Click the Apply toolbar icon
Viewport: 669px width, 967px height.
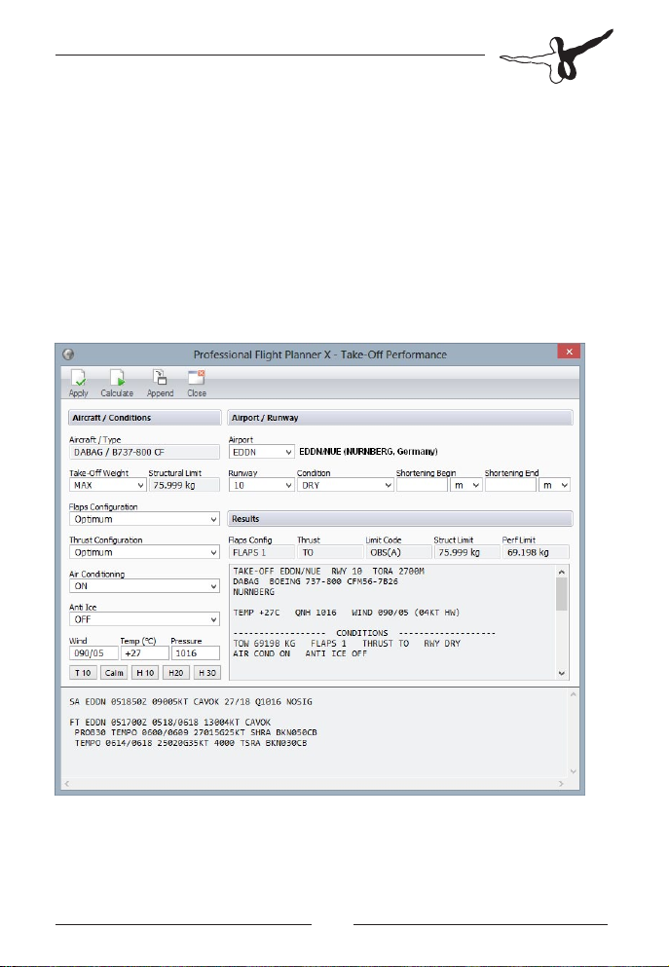(x=78, y=383)
